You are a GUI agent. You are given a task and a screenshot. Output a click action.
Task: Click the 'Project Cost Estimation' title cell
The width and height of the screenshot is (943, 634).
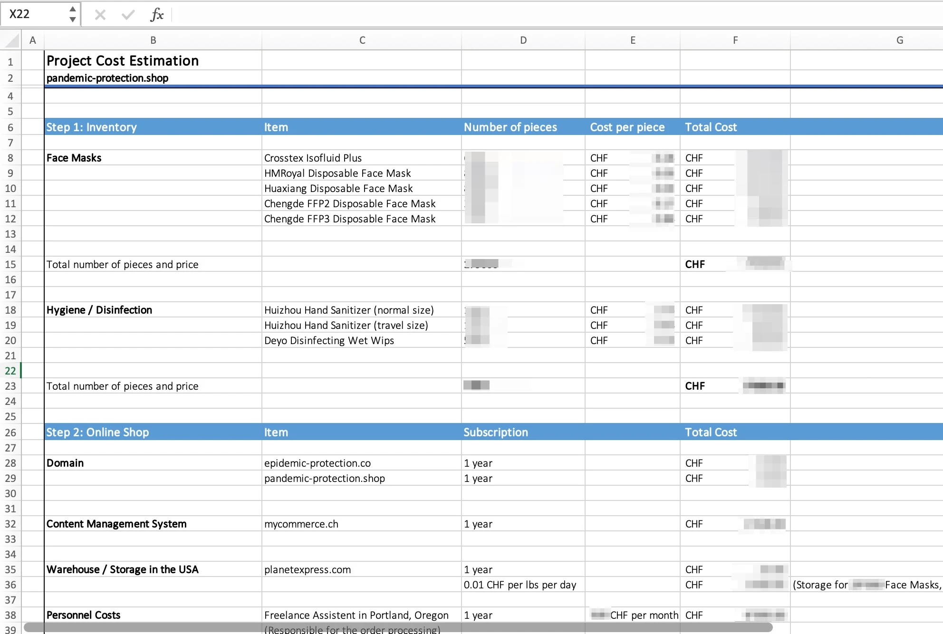tap(153, 61)
